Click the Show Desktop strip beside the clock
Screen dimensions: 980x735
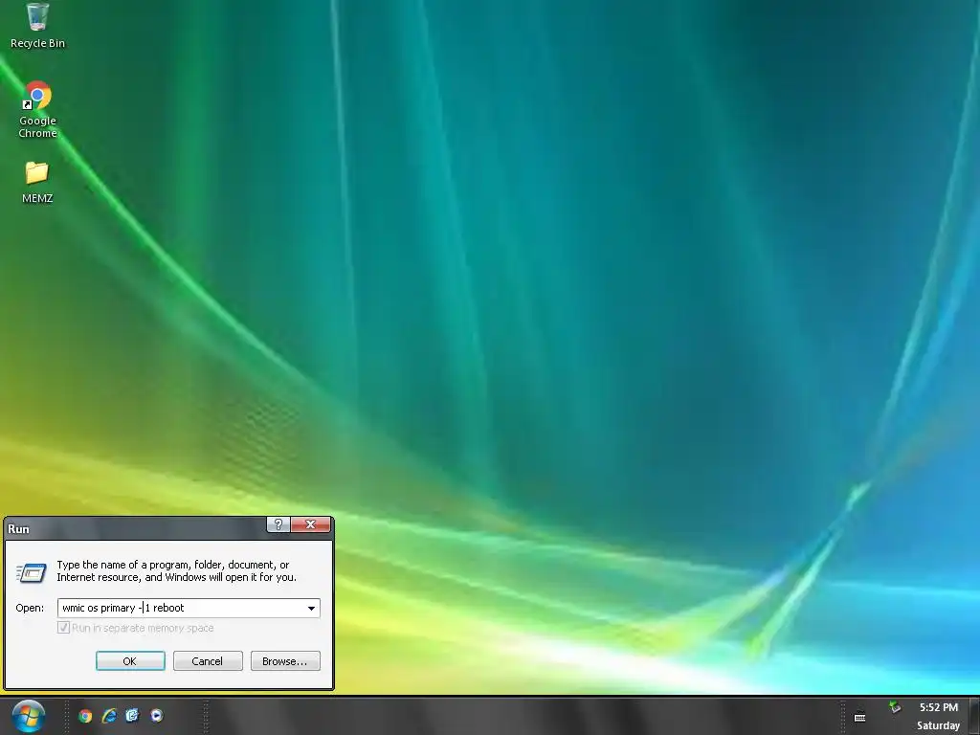(974, 716)
